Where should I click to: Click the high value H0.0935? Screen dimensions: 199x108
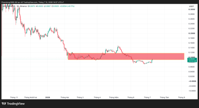pyautogui.click(x=39, y=6)
